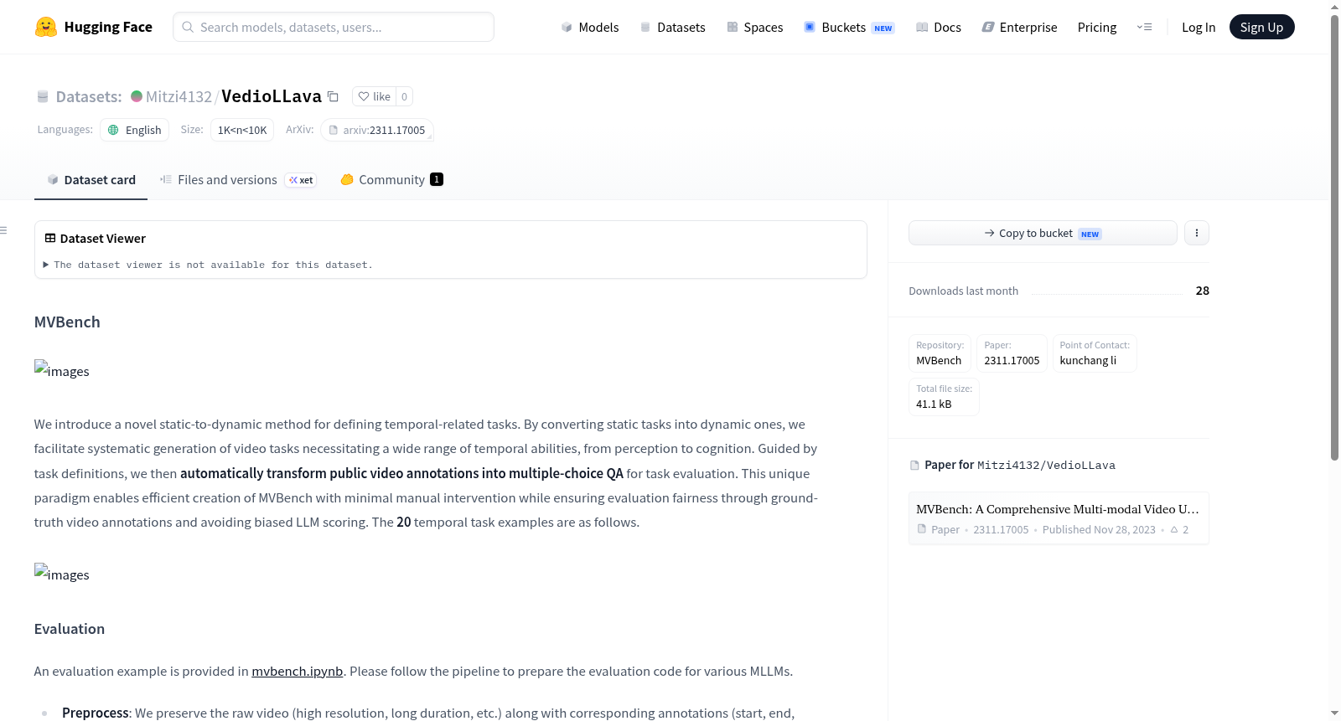
Task: Click the 1K<n<10K size tag
Action: click(x=242, y=130)
